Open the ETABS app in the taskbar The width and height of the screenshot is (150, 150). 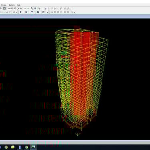[33, 147]
